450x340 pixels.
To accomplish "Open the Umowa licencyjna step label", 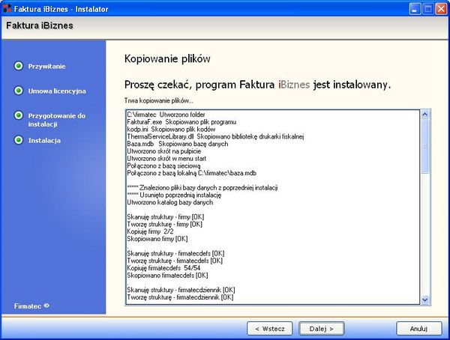I will [57, 91].
